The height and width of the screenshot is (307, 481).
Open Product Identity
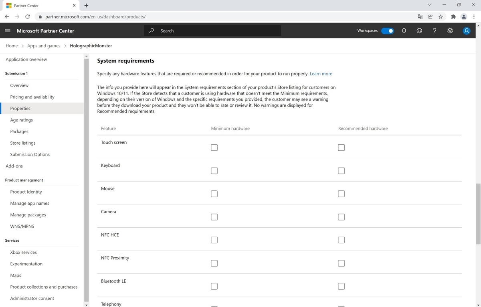(26, 192)
